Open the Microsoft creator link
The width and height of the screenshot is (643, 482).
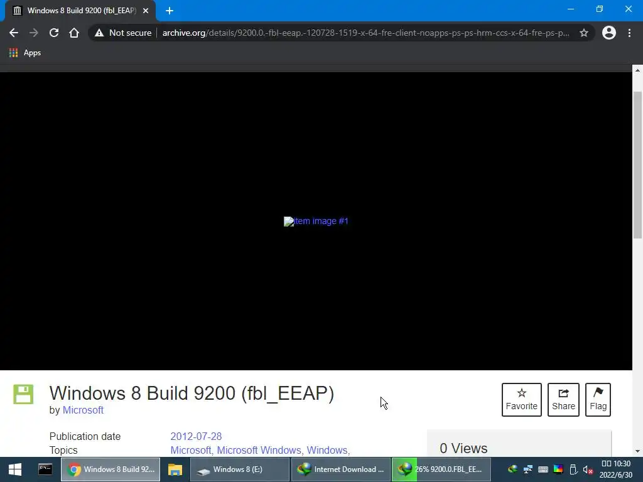pyautogui.click(x=83, y=410)
